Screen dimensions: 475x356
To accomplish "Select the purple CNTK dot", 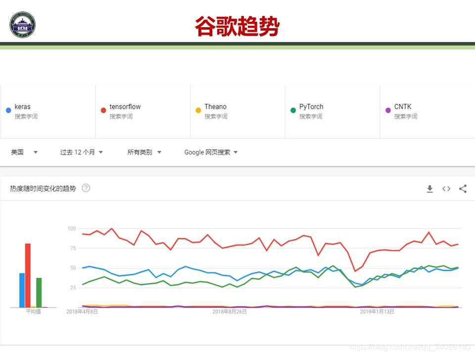I will (388, 110).
